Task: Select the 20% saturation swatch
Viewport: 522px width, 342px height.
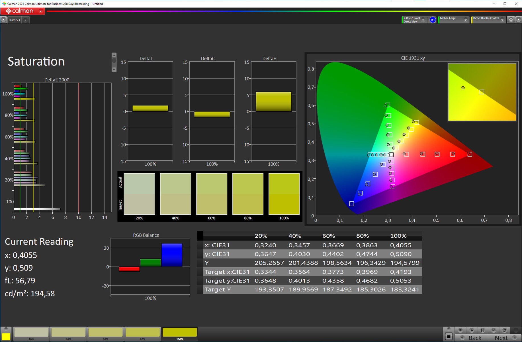Action: [31, 333]
